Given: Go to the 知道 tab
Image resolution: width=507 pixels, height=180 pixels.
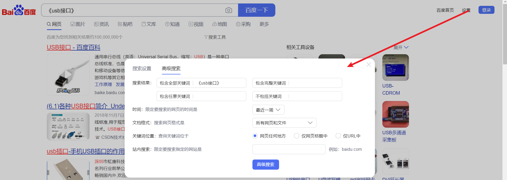Looking at the screenshot, I should (x=172, y=24).
